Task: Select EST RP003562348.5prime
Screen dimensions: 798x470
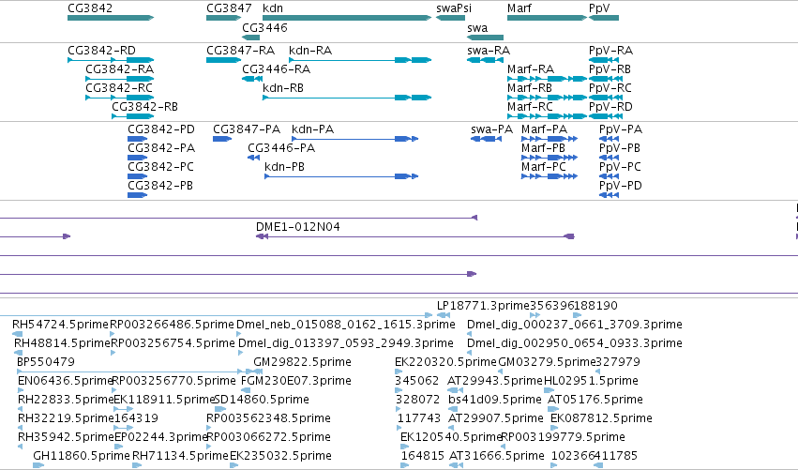Action: pyautogui.click(x=209, y=428)
